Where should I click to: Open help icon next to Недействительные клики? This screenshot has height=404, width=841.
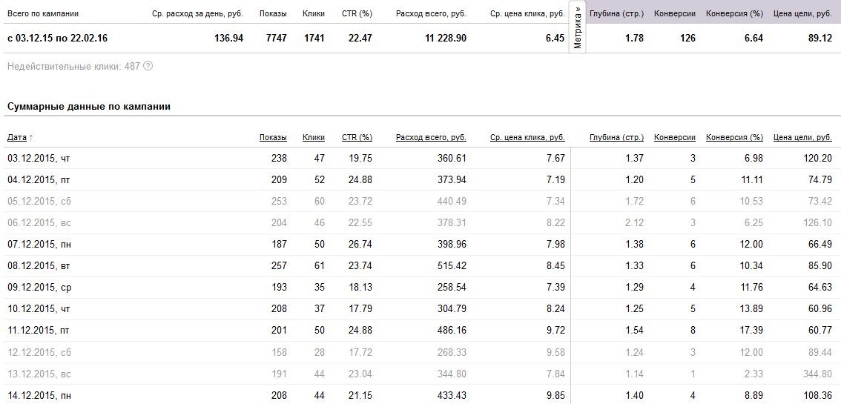pyautogui.click(x=148, y=67)
